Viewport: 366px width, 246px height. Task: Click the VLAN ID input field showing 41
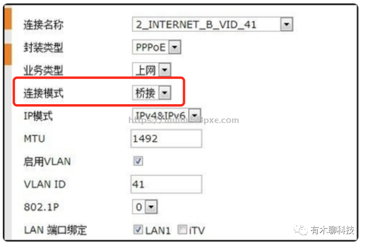click(166, 184)
